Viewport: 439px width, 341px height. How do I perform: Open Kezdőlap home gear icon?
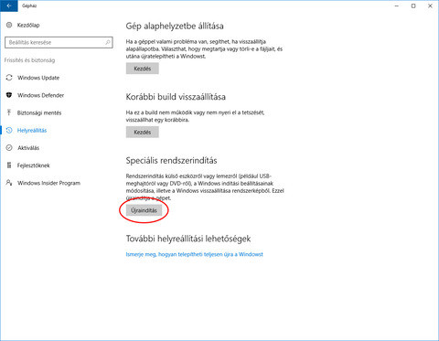(9, 25)
